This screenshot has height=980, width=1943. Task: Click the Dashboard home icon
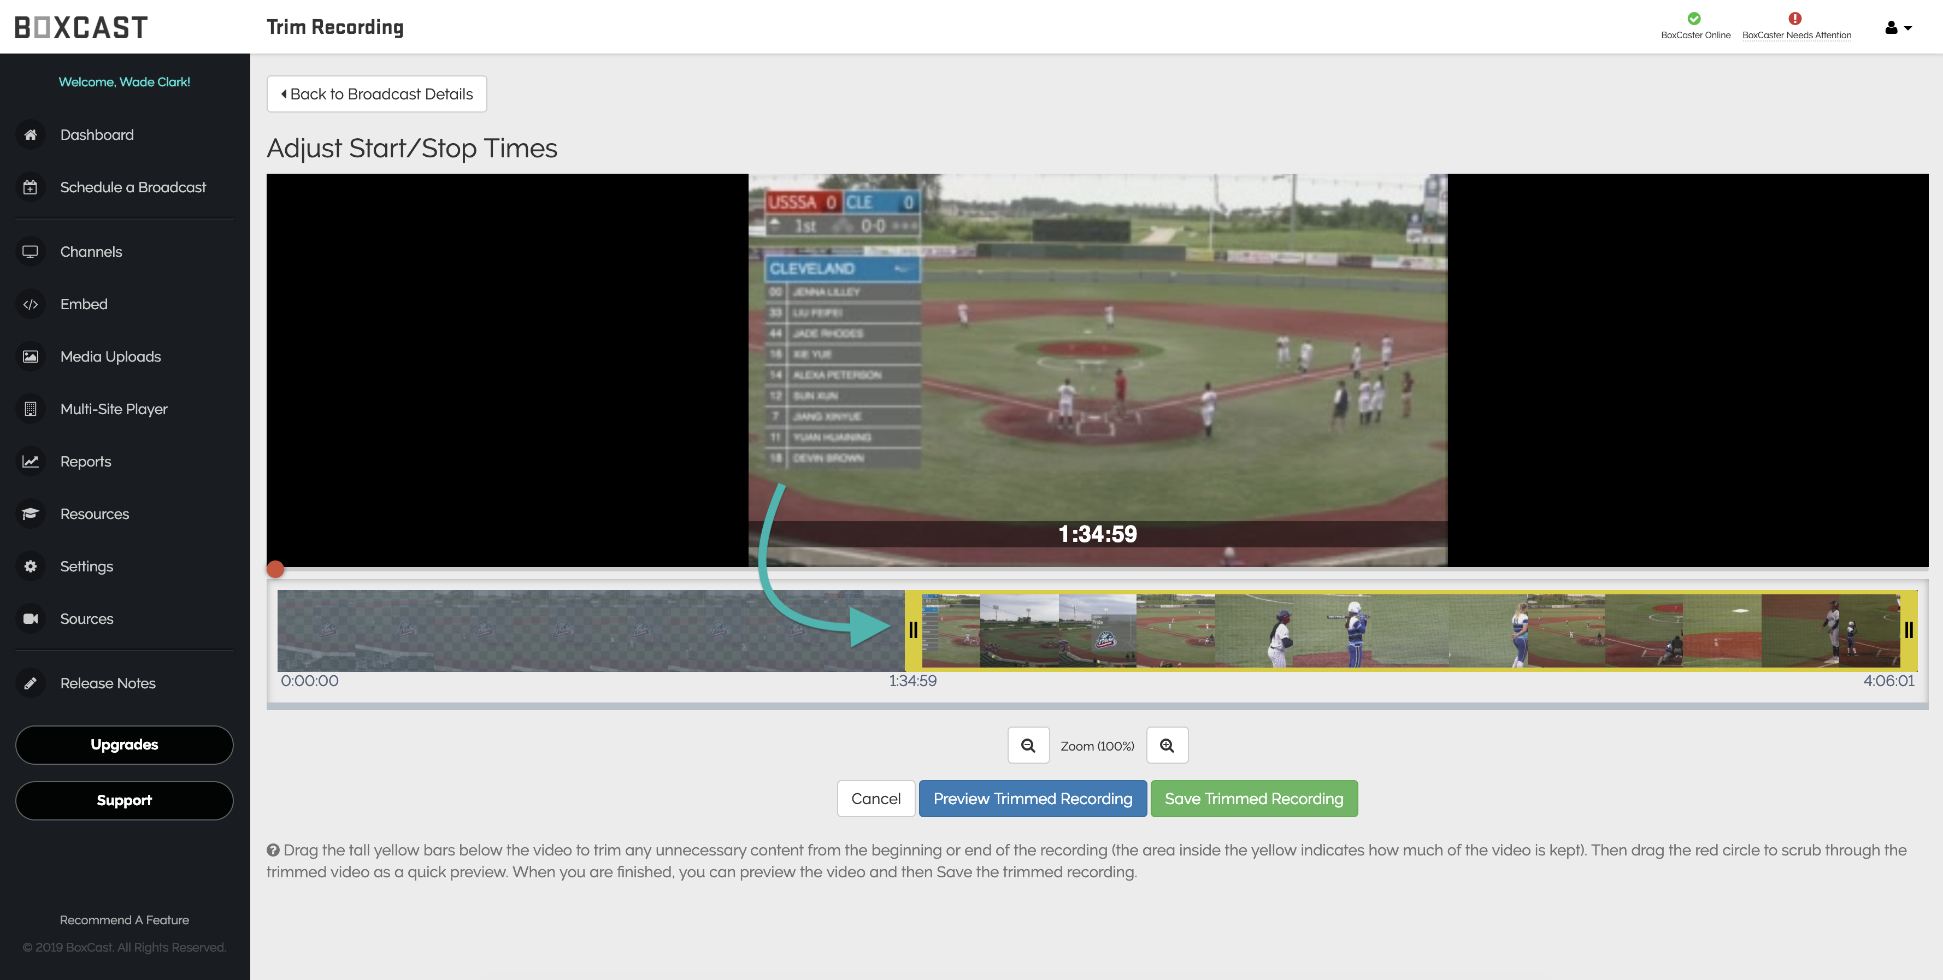pos(30,135)
